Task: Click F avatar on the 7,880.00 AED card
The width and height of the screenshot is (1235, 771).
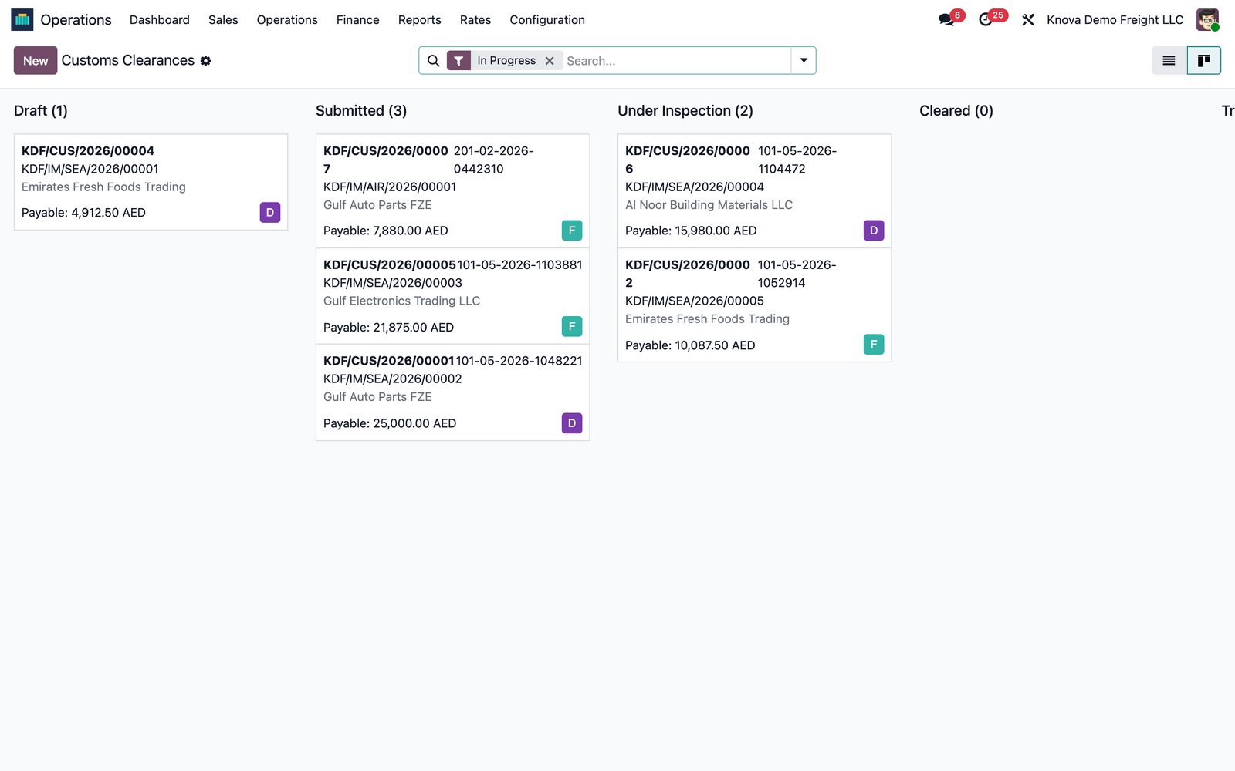Action: pos(572,231)
